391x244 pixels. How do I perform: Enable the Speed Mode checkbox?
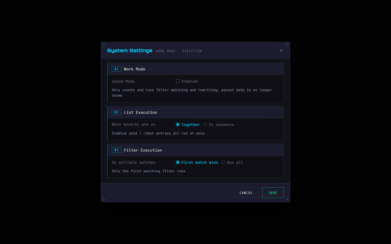point(178,81)
